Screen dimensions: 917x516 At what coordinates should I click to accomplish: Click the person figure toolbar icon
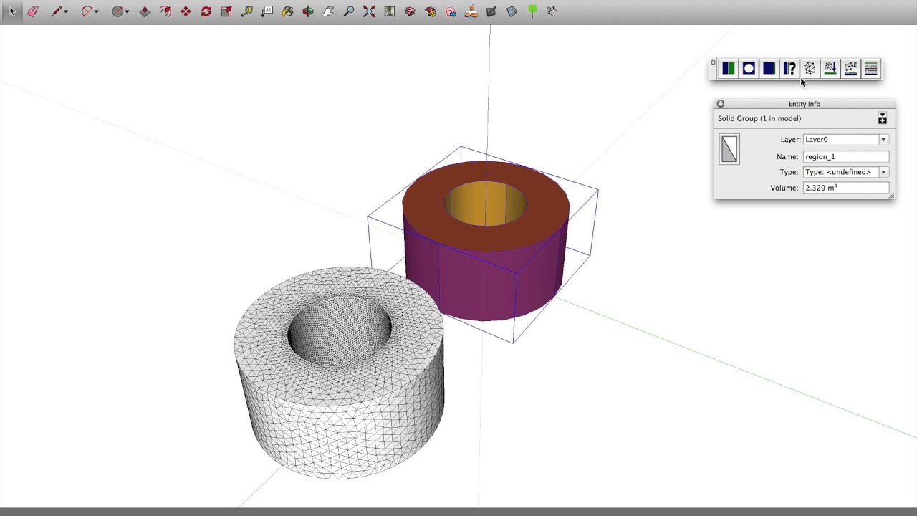pyautogui.click(x=471, y=11)
